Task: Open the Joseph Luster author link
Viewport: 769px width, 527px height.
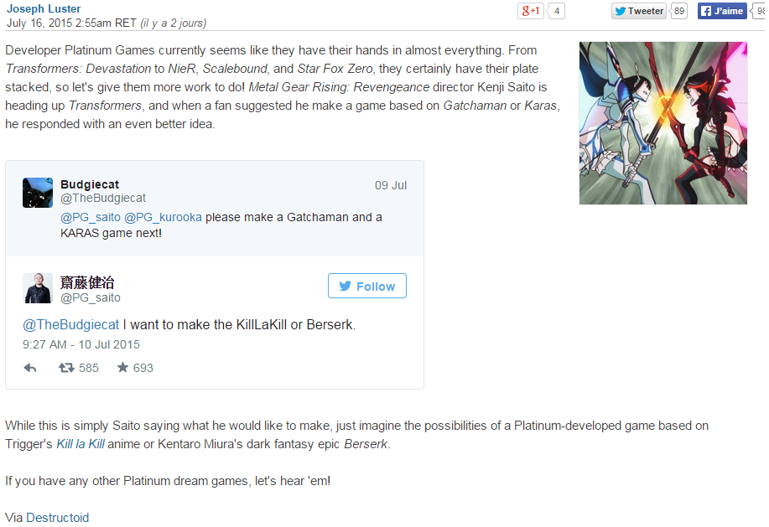Action: 44,9
